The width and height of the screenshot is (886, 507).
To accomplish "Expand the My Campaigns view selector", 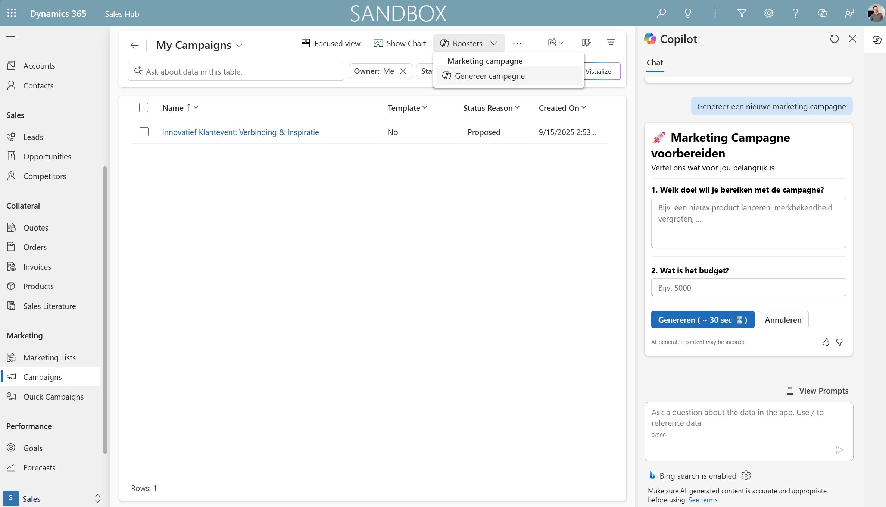I will [240, 45].
